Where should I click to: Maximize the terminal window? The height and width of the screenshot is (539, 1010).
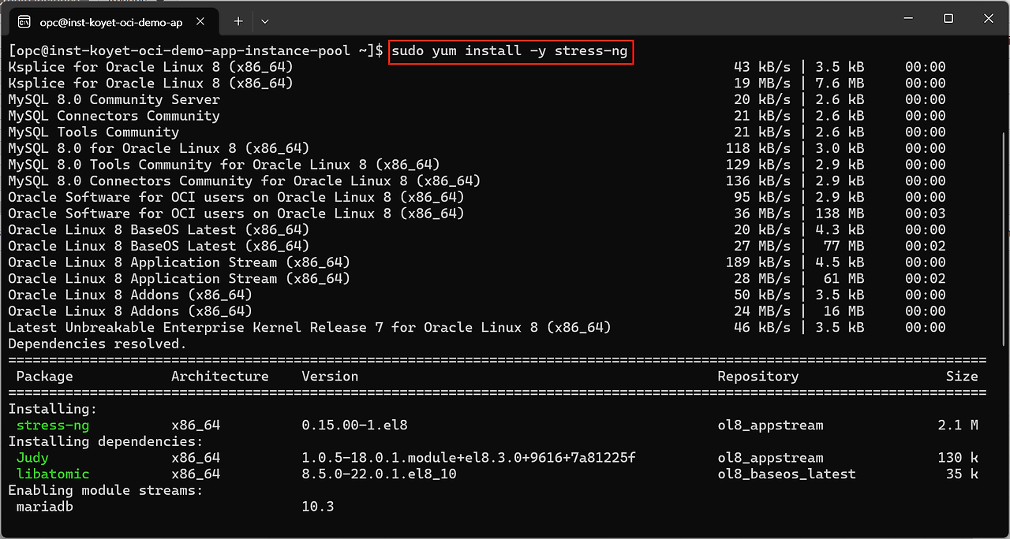coord(948,18)
